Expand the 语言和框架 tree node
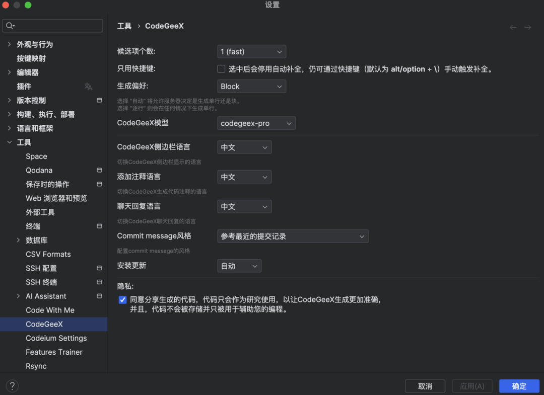The height and width of the screenshot is (395, 544). (10, 128)
